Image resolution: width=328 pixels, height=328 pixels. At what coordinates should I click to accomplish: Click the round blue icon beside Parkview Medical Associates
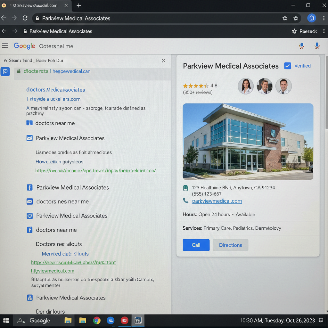coord(30,216)
